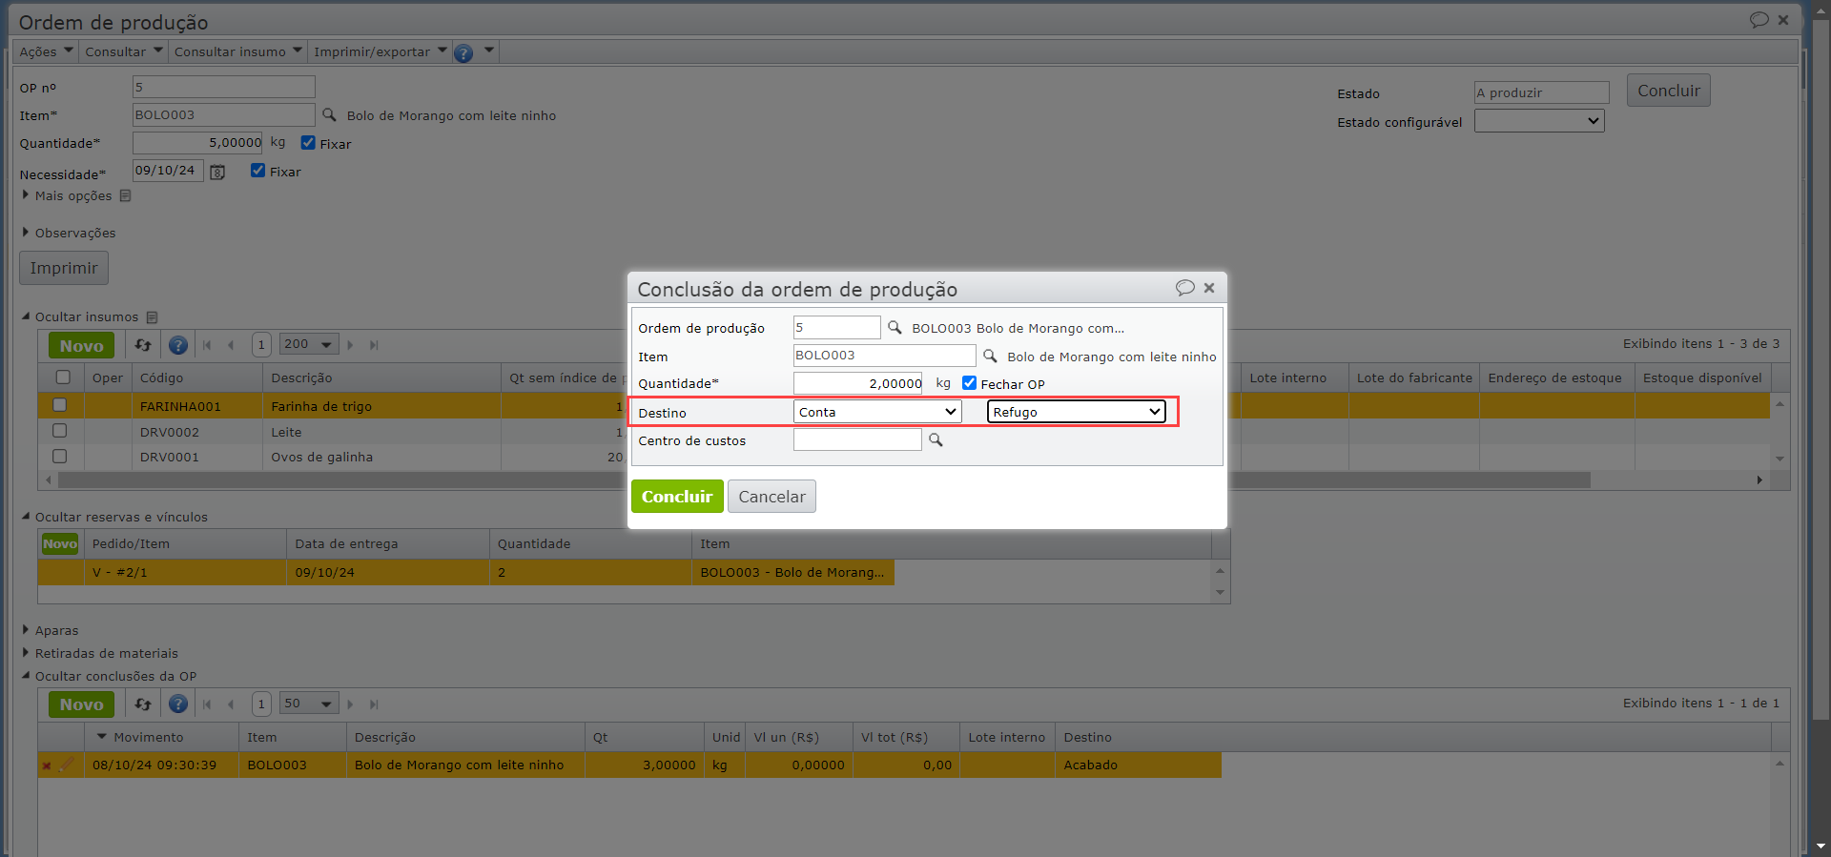
Task: Click the Quantidade field in the dialog
Action: [x=858, y=383]
